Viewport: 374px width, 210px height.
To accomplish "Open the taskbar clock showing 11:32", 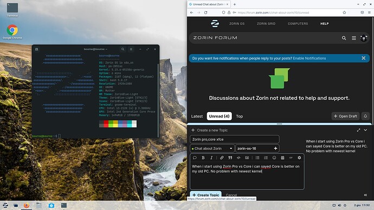I will (x=362, y=205).
